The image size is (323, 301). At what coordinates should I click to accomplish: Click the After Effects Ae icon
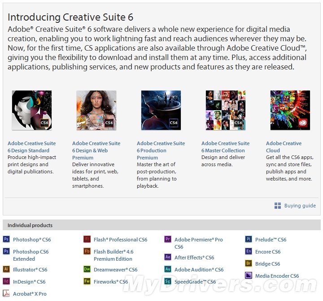pyautogui.click(x=168, y=257)
